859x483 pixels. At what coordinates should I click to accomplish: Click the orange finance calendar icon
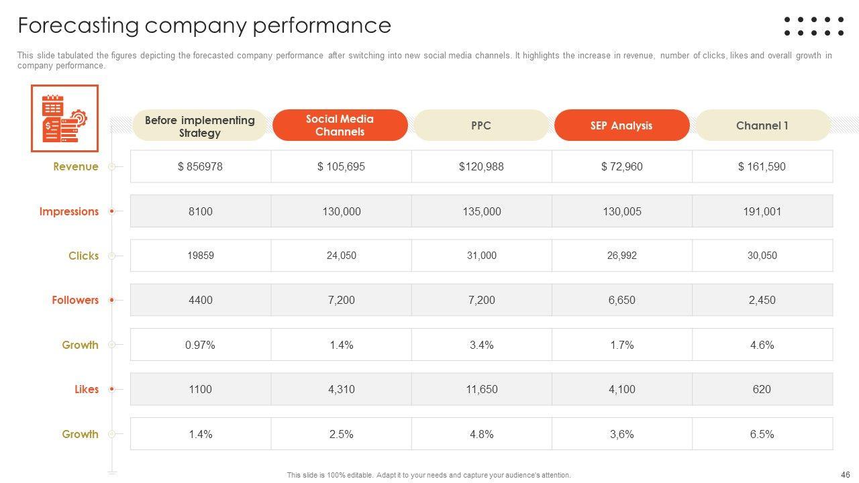click(x=64, y=119)
